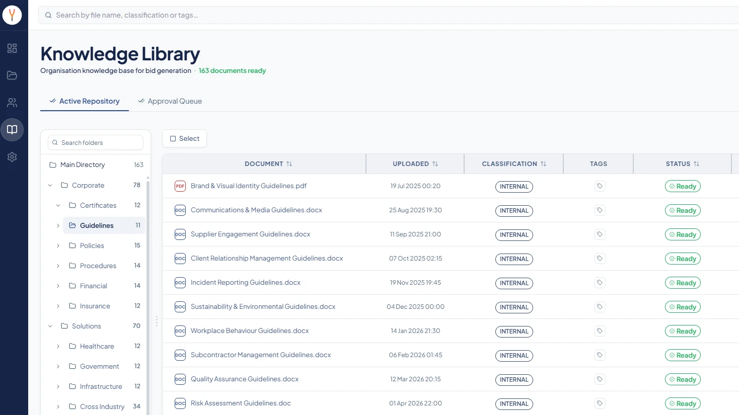Click Ready status of Communications & Media Guidelines
Screen dimensions: 739x415
683,211
